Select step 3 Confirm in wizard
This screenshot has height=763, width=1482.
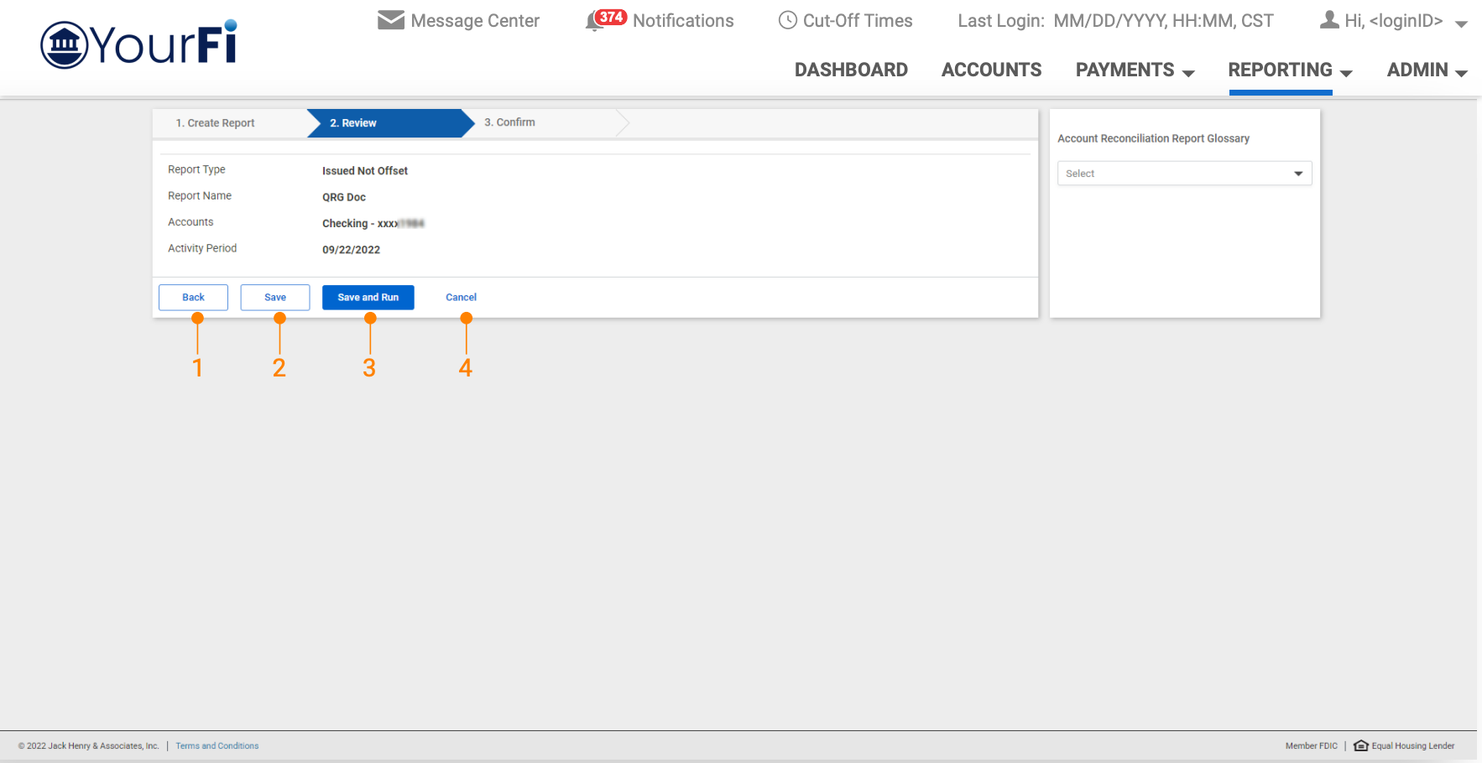pos(509,122)
